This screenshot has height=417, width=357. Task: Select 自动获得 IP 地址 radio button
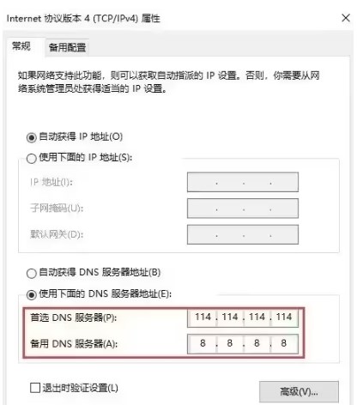tap(32, 137)
